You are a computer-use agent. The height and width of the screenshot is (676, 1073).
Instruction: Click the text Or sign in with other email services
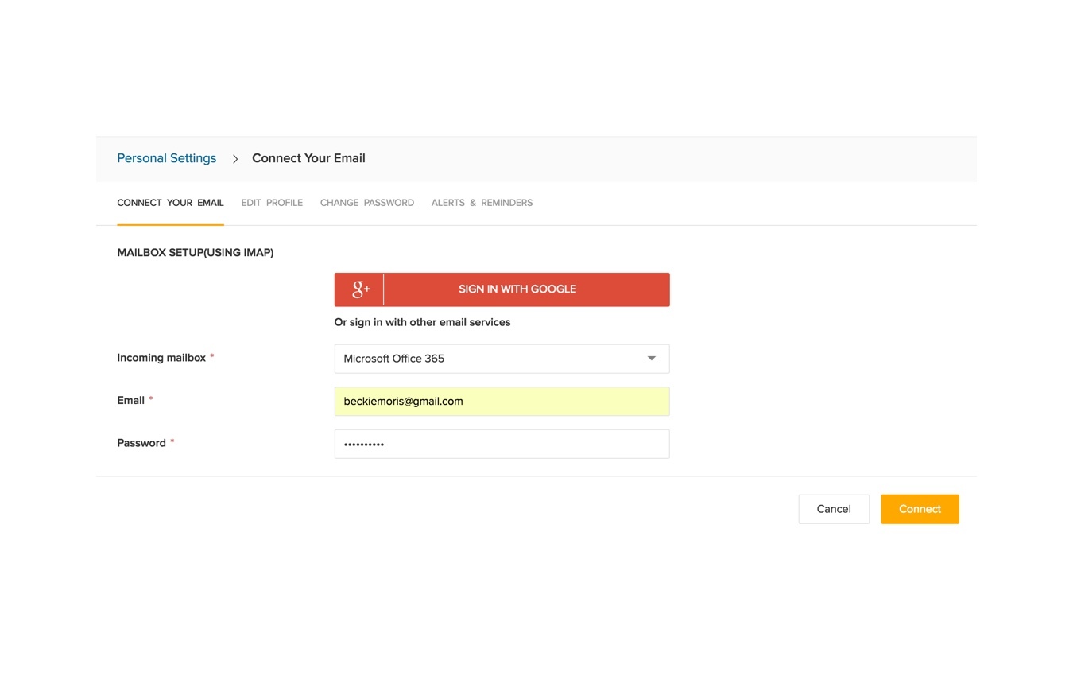422,322
